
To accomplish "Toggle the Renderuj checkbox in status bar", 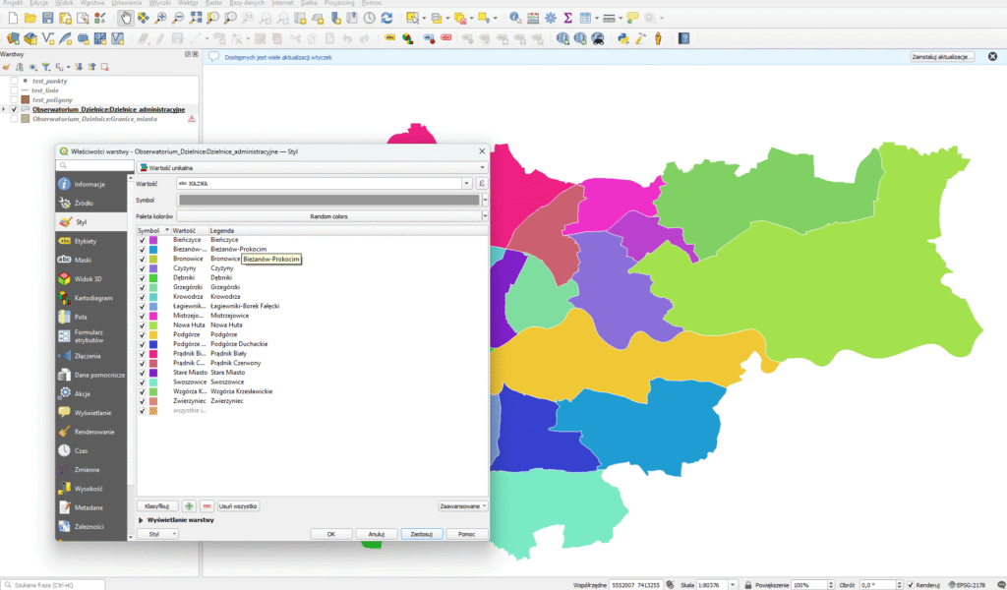I will pyautogui.click(x=911, y=584).
